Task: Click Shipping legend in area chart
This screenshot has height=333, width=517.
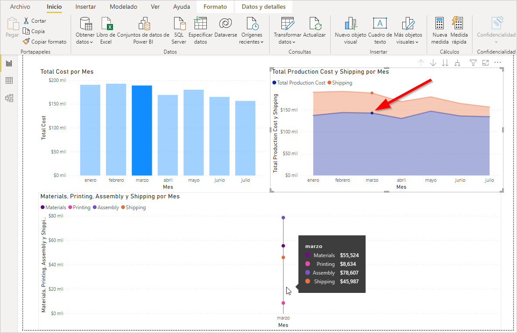Action: tap(340, 83)
